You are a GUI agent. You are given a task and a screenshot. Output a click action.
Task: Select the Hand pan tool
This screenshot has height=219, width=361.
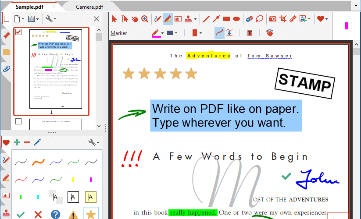pos(135,19)
